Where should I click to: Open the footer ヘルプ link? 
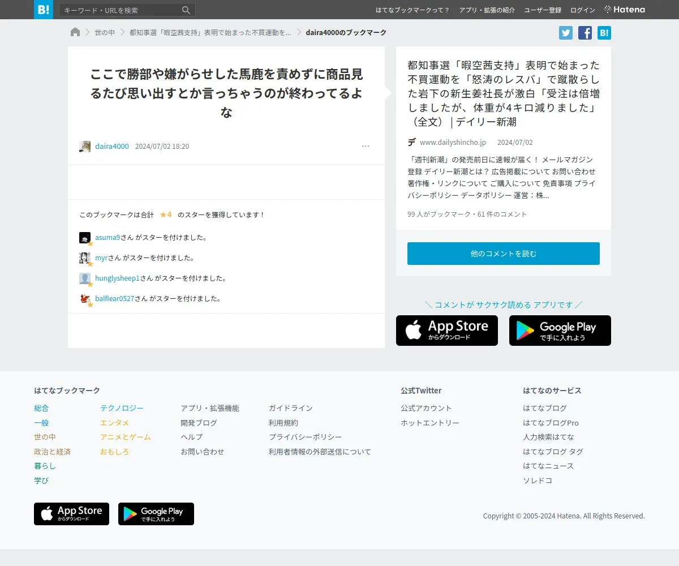[191, 437]
